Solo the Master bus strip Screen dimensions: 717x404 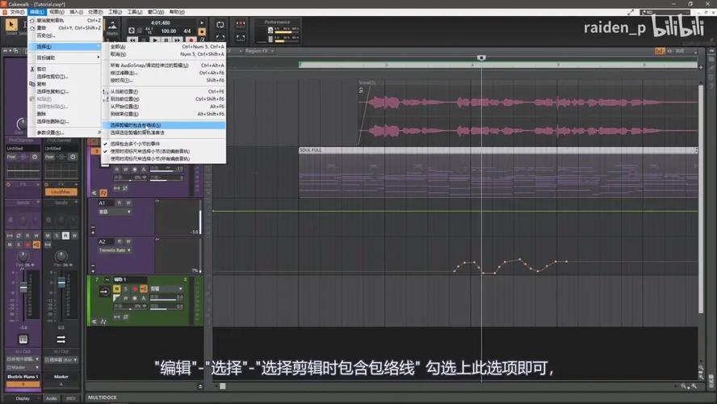(57, 236)
